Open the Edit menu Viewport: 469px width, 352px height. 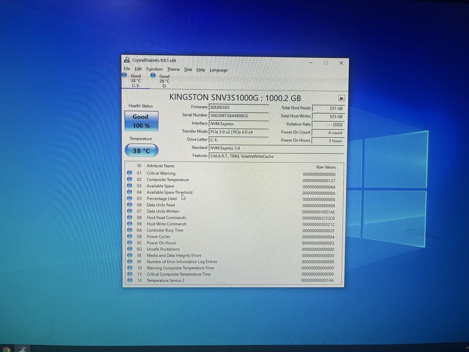138,69
